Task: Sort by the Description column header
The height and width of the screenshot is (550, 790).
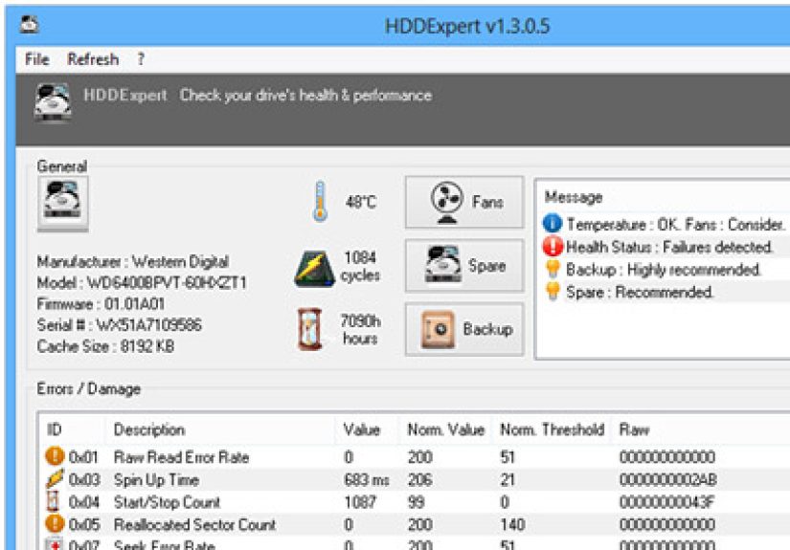Action: pyautogui.click(x=149, y=429)
